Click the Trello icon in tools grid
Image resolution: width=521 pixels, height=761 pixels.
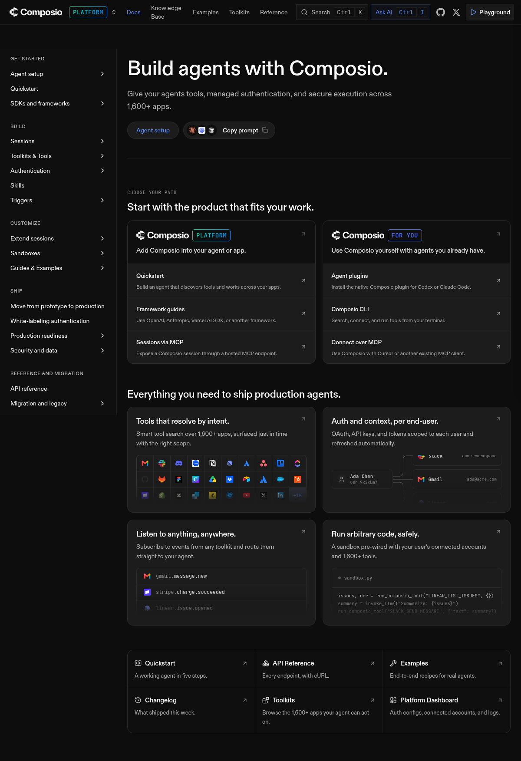click(x=280, y=463)
